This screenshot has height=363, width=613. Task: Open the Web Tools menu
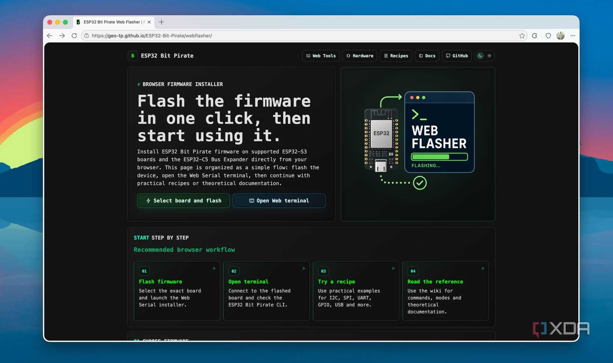pyautogui.click(x=321, y=56)
